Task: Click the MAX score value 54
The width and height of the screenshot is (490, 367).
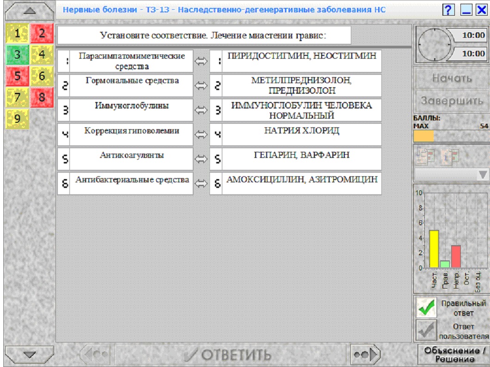Action: 484,126
